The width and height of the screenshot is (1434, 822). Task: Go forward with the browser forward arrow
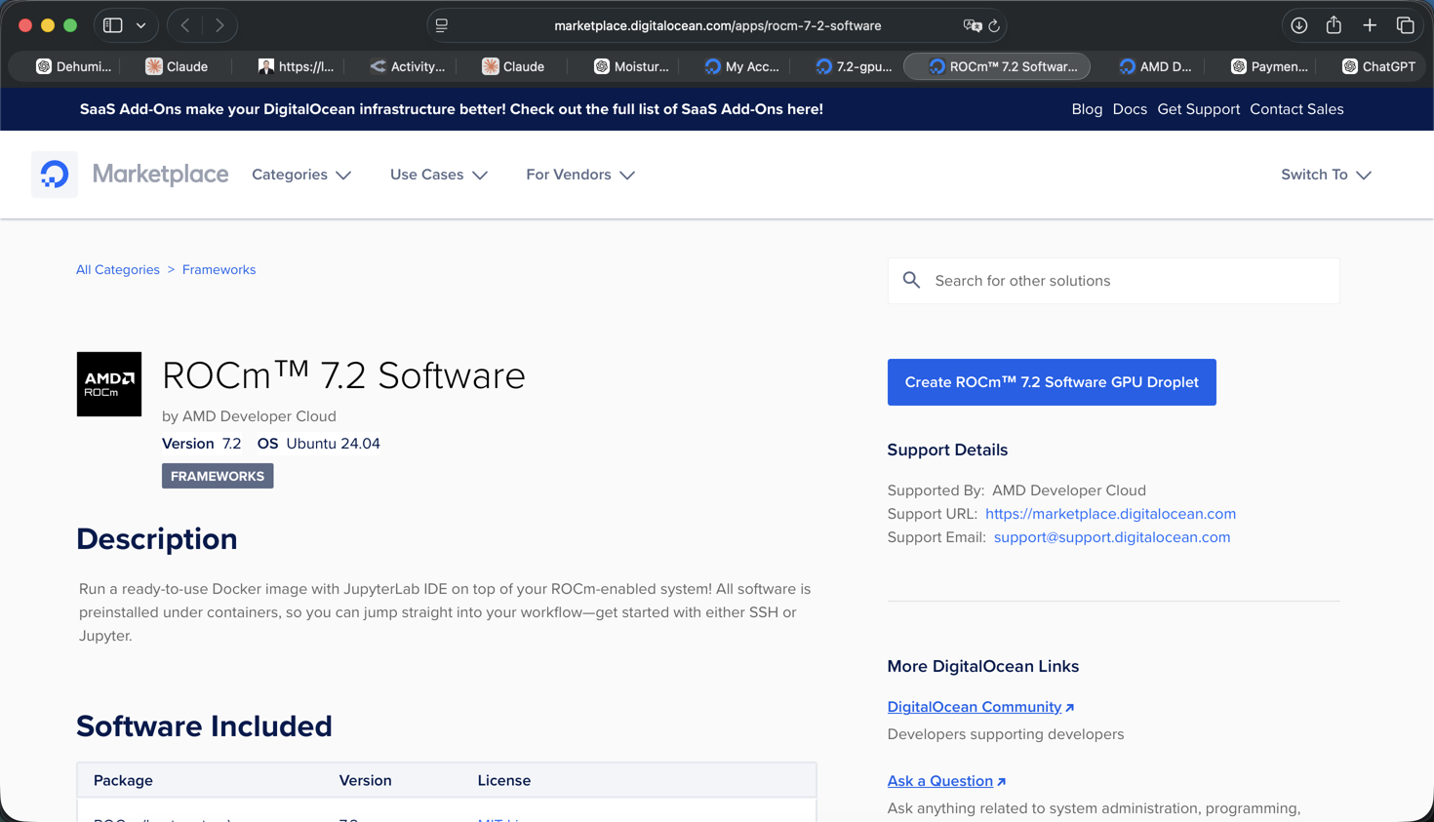(x=219, y=25)
